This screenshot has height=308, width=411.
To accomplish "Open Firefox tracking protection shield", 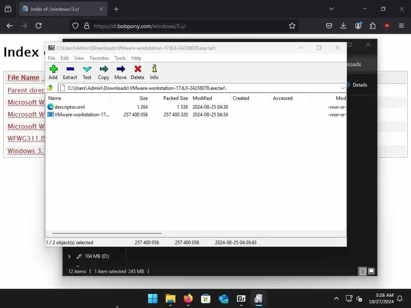I will (x=75, y=26).
